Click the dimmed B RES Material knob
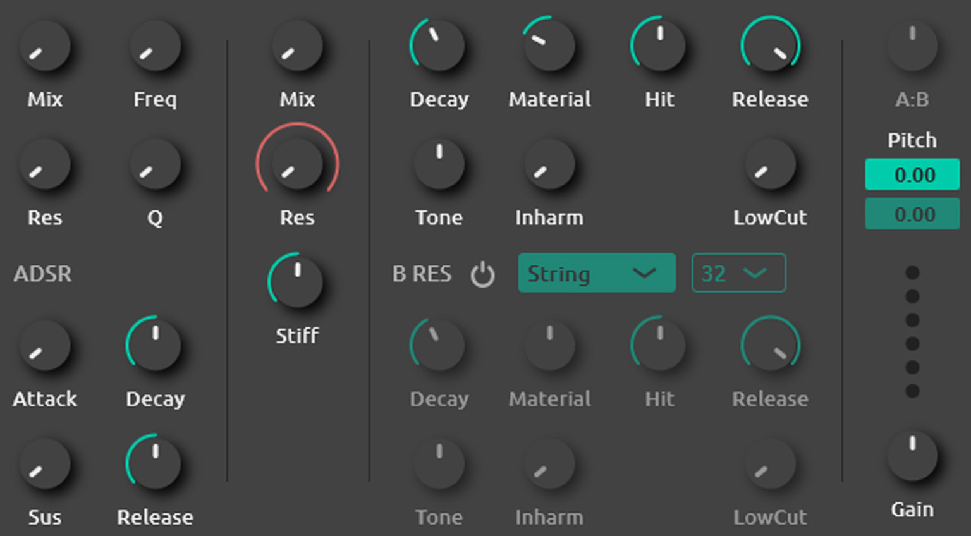This screenshot has height=536, width=971. 549,346
